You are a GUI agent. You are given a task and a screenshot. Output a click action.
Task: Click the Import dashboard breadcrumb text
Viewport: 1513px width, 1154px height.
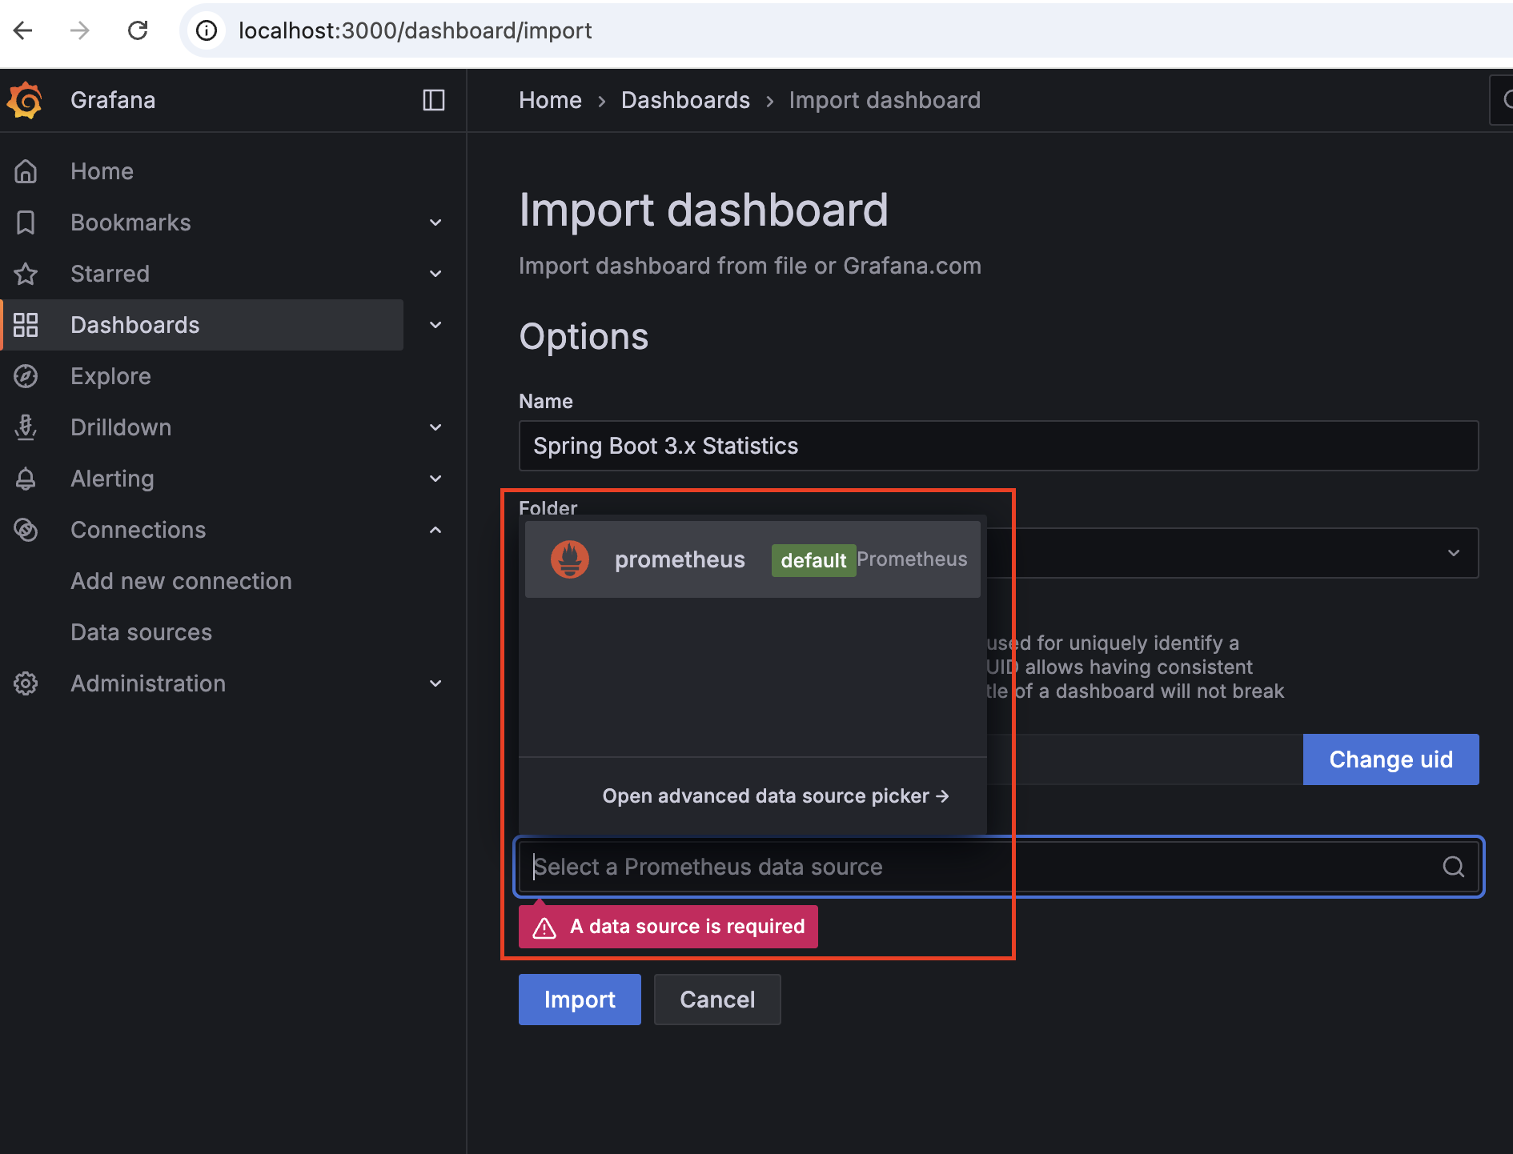click(885, 100)
